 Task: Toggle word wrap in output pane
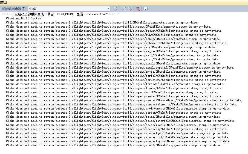tap(146, 9)
